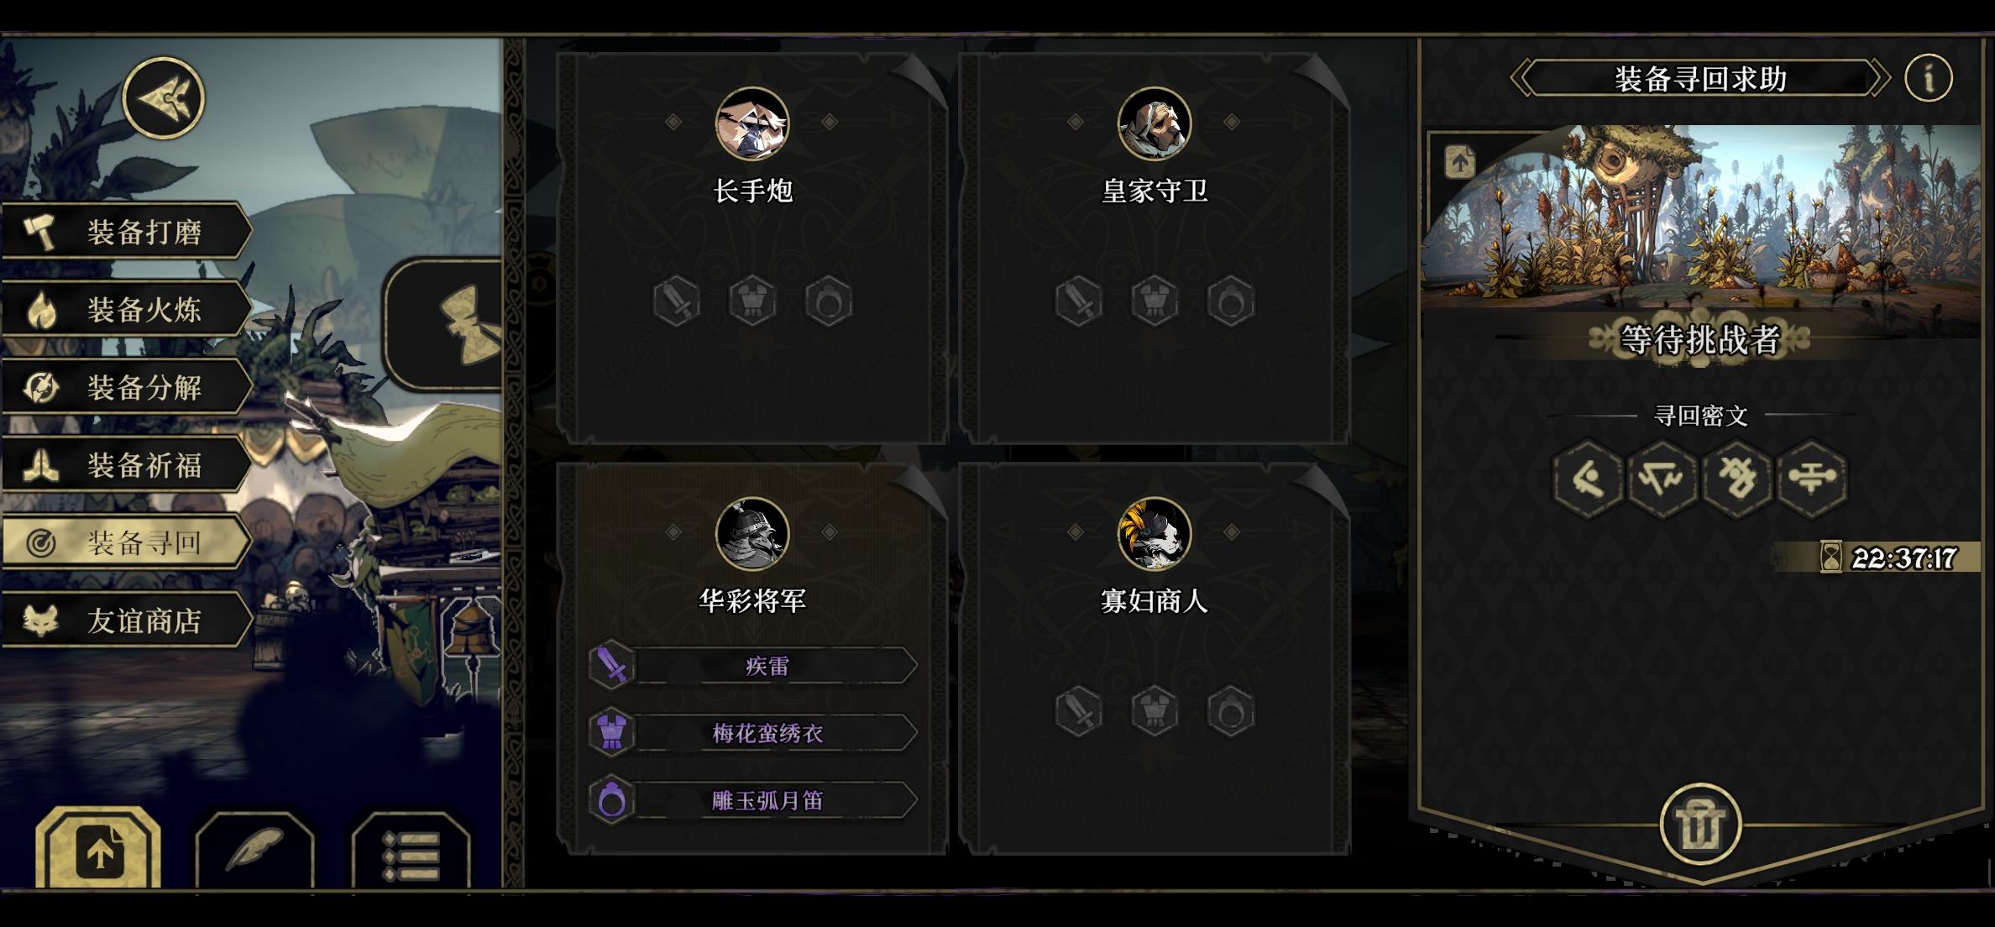This screenshot has height=927, width=1995.
Task: Click the up-arrow icon on stage image
Action: 1460,161
